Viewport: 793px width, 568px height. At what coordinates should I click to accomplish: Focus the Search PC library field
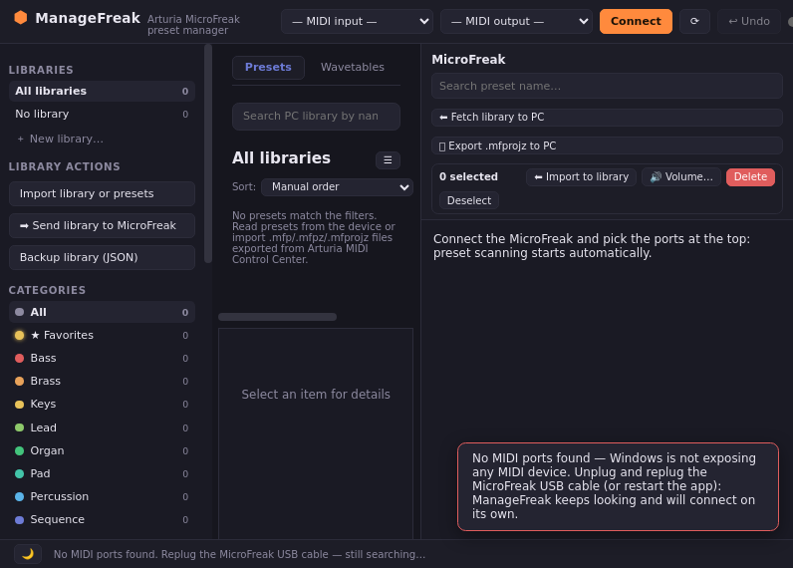pyautogui.click(x=316, y=117)
